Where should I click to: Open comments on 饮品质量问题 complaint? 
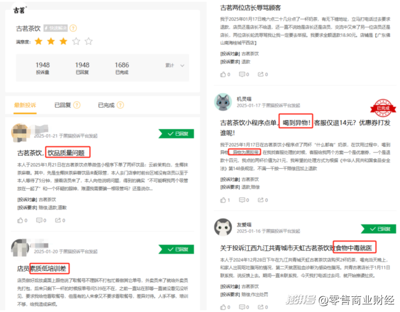pos(39,220)
